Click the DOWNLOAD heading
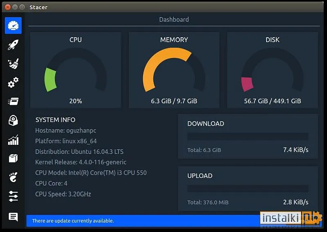The width and height of the screenshot is (327, 232). coord(206,124)
